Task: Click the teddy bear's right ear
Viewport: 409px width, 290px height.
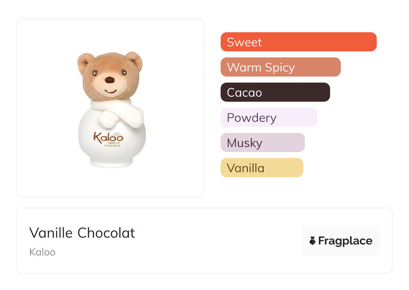Action: (134, 60)
